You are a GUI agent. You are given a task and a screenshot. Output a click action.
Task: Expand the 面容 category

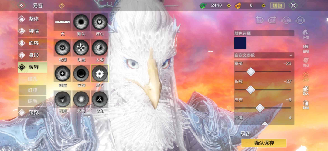pyautogui.click(x=32, y=43)
